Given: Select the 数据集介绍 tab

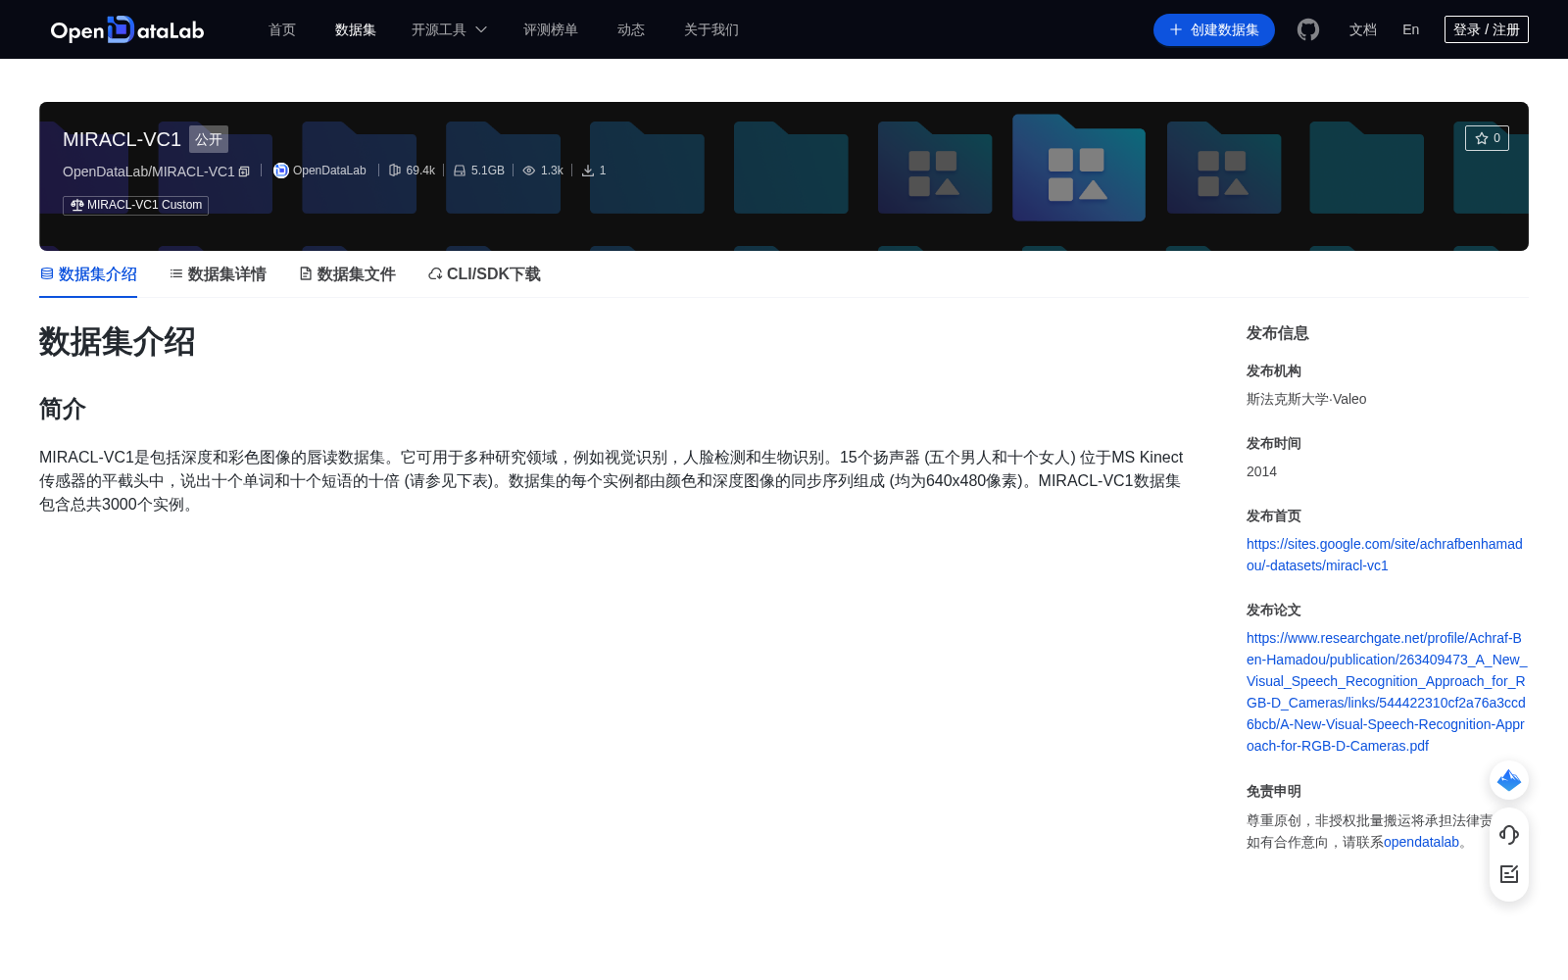Looking at the screenshot, I should coord(88,274).
